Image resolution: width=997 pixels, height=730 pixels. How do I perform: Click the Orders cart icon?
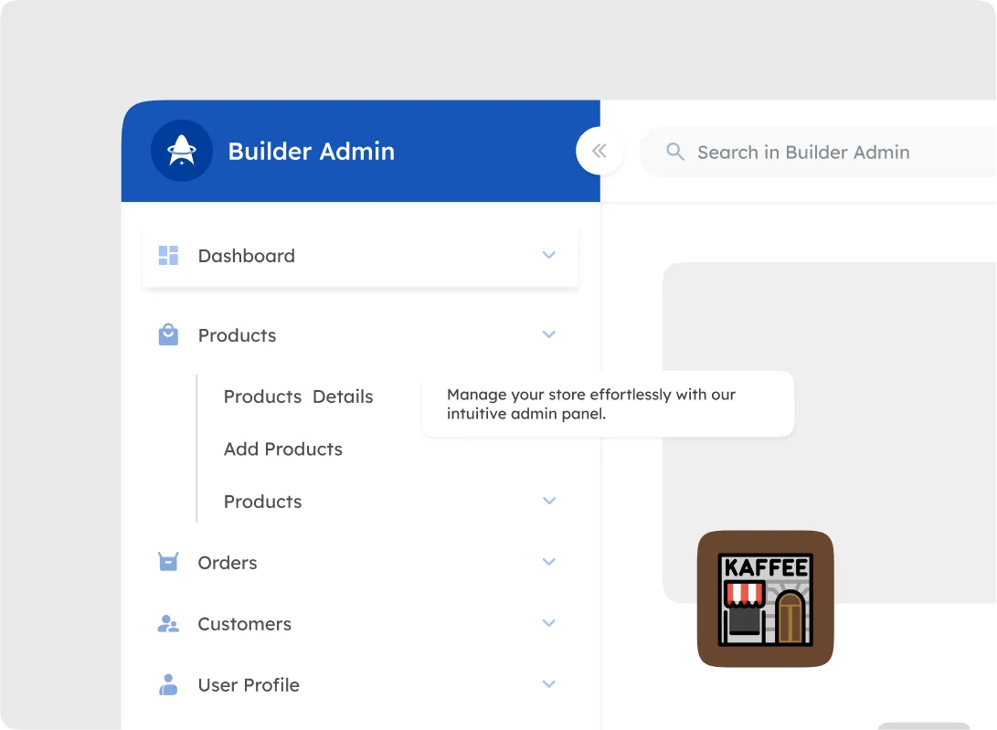(x=168, y=562)
